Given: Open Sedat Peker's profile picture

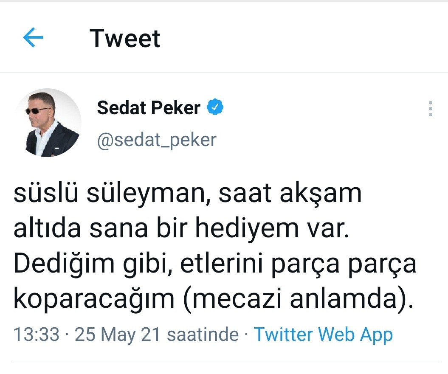Looking at the screenshot, I should point(48,123).
